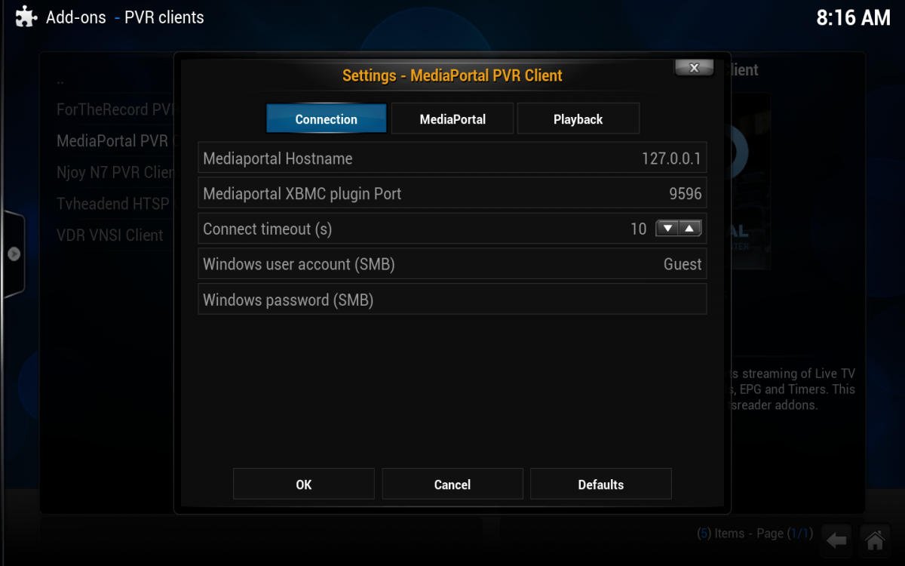Select VDR VNSI Client from the list
905x566 pixels.
pos(109,235)
